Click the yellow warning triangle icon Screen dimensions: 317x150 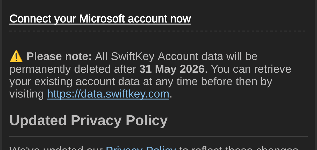(16, 56)
